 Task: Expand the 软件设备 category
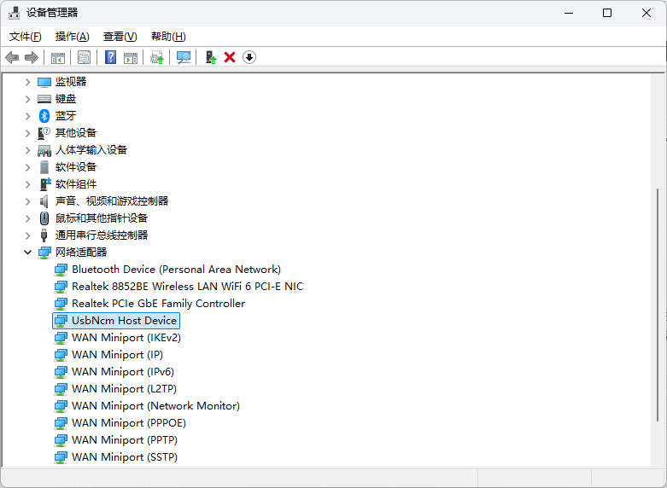tap(27, 167)
